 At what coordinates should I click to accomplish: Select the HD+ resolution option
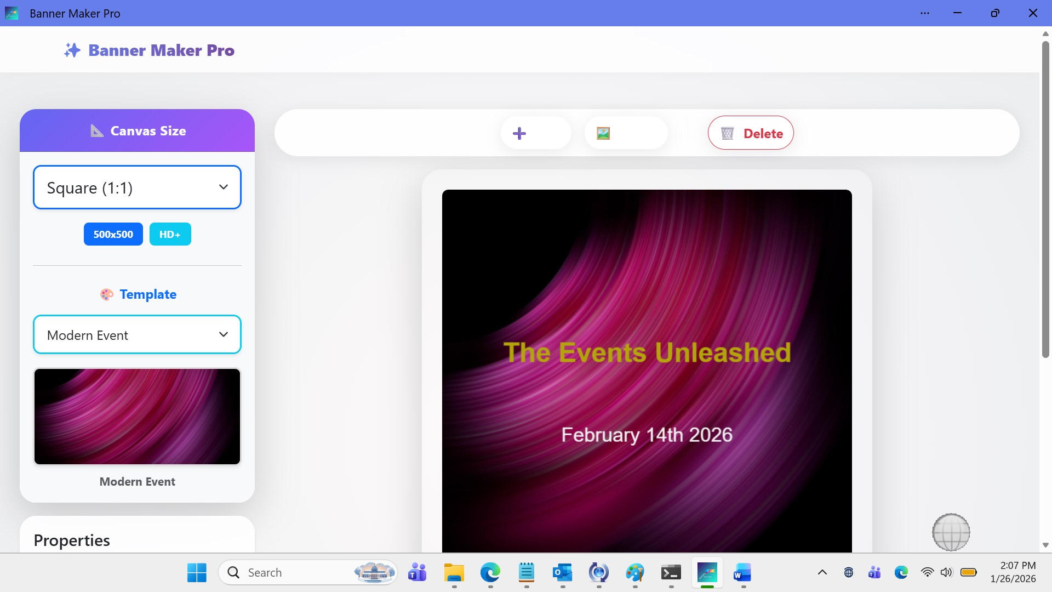click(170, 234)
